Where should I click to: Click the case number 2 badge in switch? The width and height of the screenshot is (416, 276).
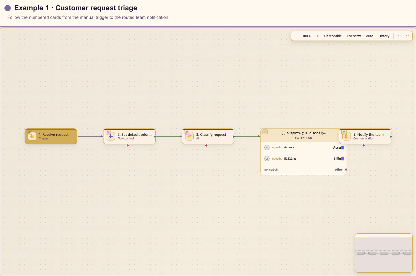267,159
